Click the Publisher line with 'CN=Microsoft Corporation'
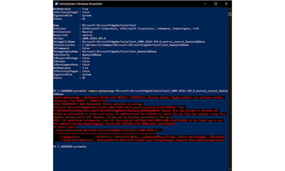Image resolution: width=285 pixels, height=171 pixels. [126, 28]
